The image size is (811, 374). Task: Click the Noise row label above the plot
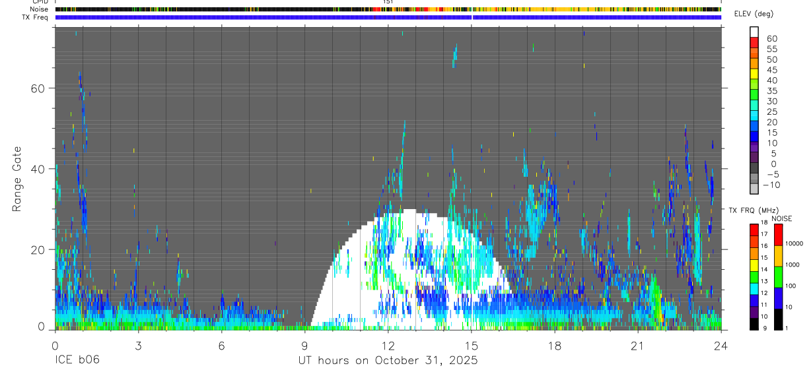click(40, 9)
